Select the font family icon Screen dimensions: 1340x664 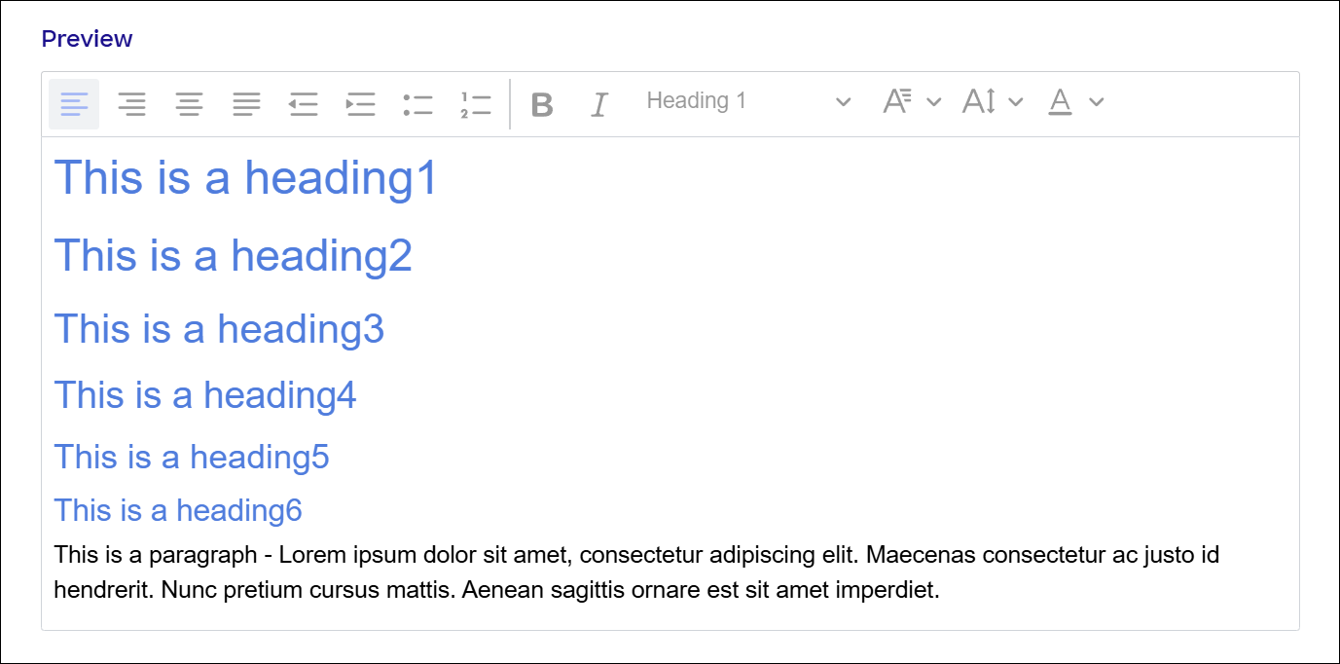897,100
